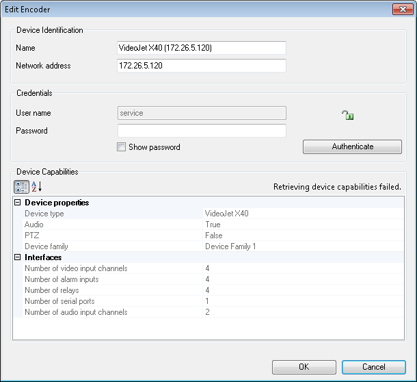Click the False value for PTZ
The height and width of the screenshot is (382, 417).
point(214,235)
